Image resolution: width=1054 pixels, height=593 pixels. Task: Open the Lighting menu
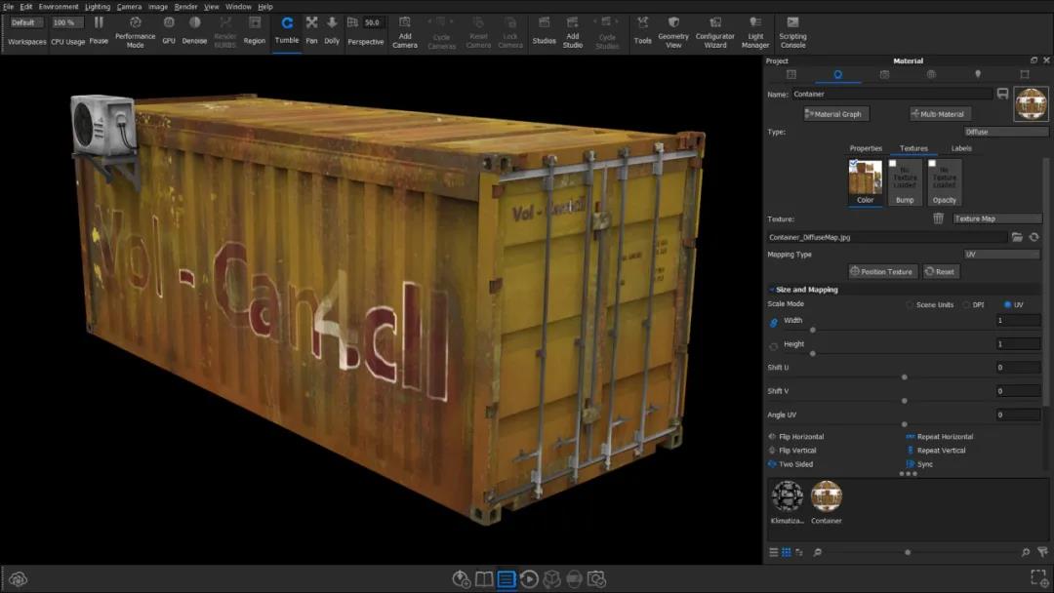click(x=98, y=7)
